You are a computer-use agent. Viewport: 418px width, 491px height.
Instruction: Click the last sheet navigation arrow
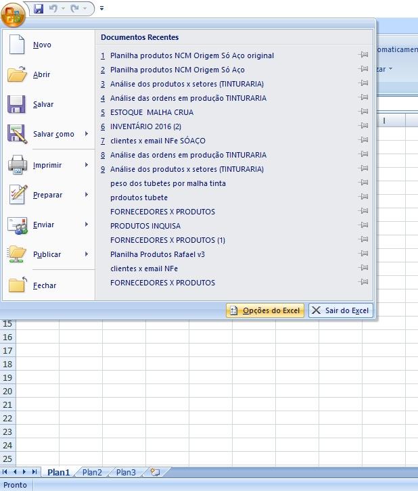(34, 471)
